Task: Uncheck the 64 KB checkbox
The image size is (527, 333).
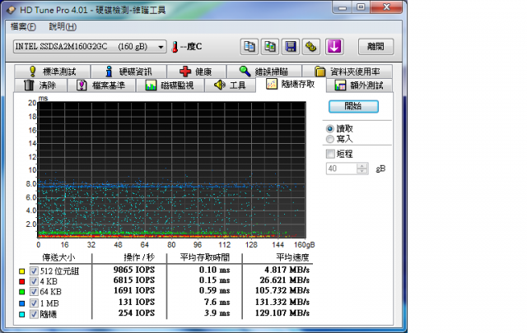Action: 34,291
